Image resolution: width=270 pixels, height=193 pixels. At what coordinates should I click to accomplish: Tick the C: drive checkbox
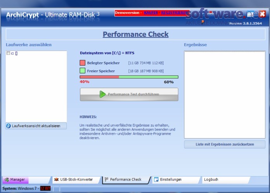click(8, 53)
